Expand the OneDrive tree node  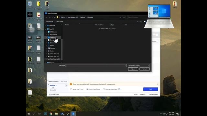[45, 25]
